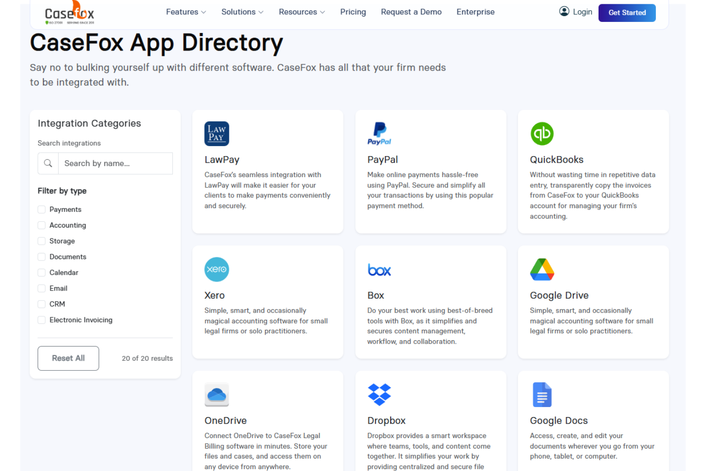Toggle the Electronic Invoicing checkbox

pyautogui.click(x=42, y=320)
